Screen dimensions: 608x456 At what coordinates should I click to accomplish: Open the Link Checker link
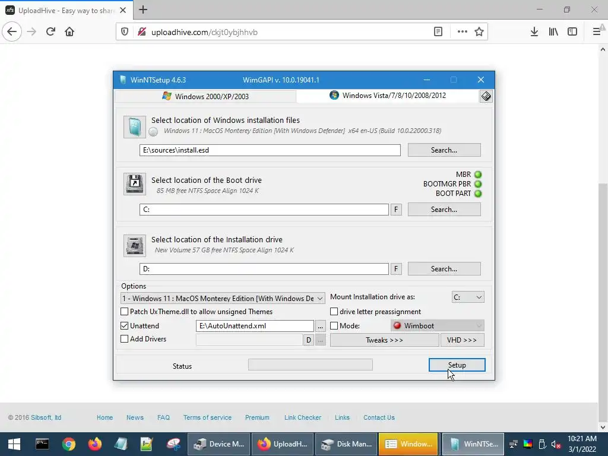[x=303, y=417]
